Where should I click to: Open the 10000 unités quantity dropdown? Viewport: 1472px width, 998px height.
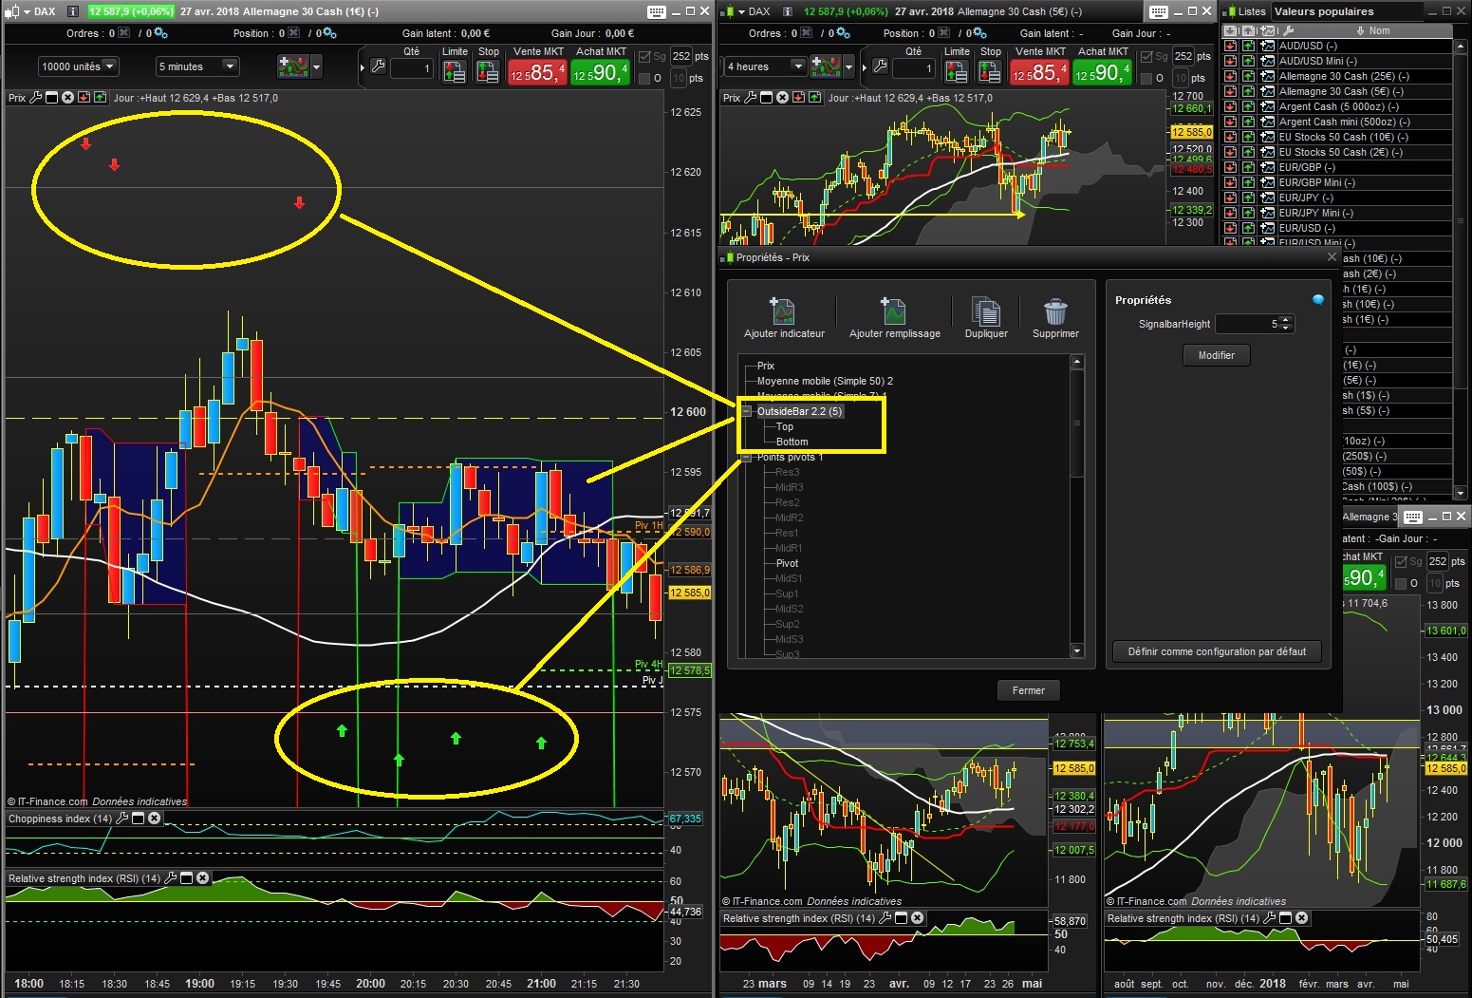[x=111, y=66]
